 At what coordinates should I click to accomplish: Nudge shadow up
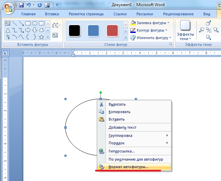pos(208,23)
